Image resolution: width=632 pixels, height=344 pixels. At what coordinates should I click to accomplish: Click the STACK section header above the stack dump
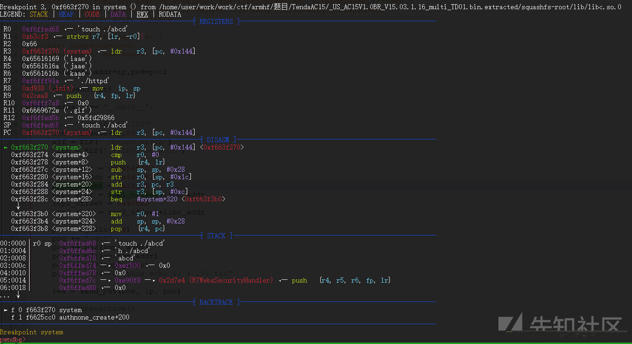tap(216, 235)
